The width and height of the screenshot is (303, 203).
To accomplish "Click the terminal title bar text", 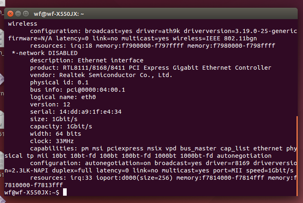I will click(x=59, y=14).
